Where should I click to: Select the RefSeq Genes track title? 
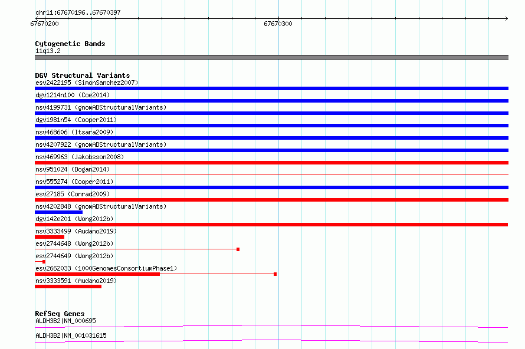60,314
